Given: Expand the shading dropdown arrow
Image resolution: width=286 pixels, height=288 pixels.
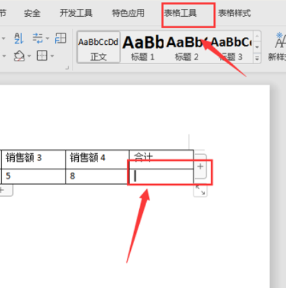Looking at the screenshot, I should [29, 56].
